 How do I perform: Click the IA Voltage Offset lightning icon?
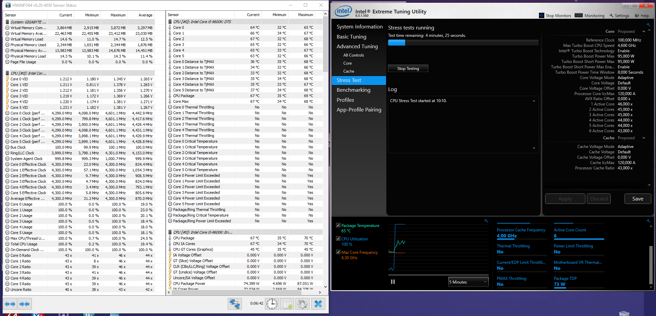pyautogui.click(x=170, y=255)
